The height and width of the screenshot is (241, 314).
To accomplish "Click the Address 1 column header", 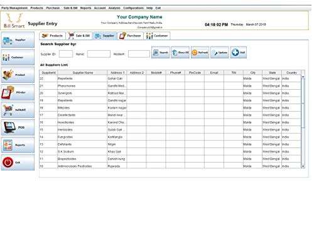I will [117, 73].
